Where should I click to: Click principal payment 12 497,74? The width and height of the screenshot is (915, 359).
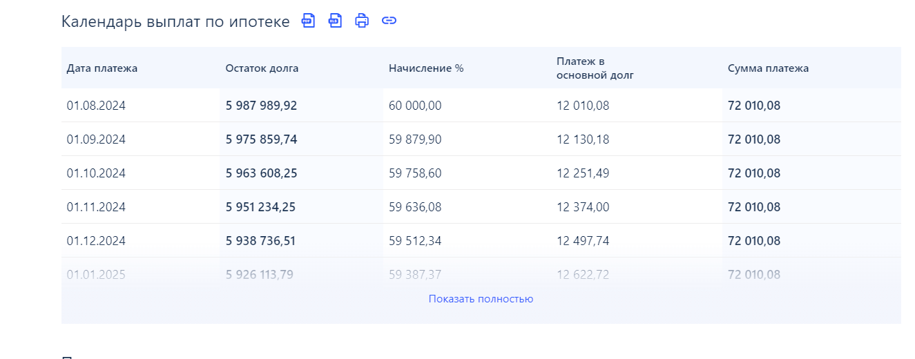[x=583, y=241]
